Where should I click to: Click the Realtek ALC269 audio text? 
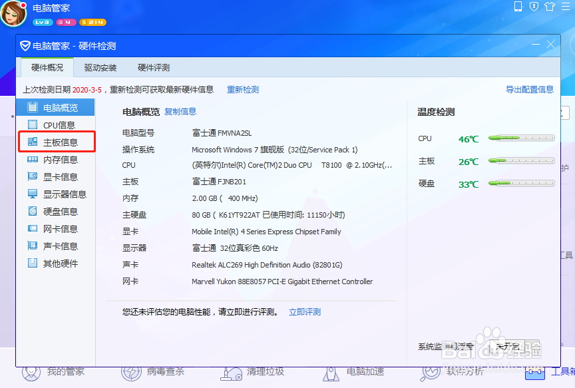click(x=267, y=265)
